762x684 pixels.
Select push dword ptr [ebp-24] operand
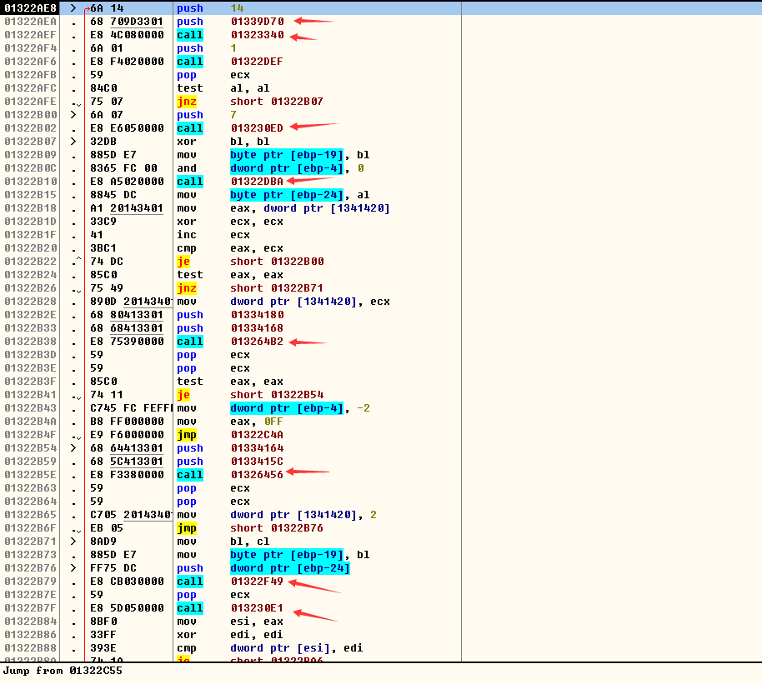[290, 568]
